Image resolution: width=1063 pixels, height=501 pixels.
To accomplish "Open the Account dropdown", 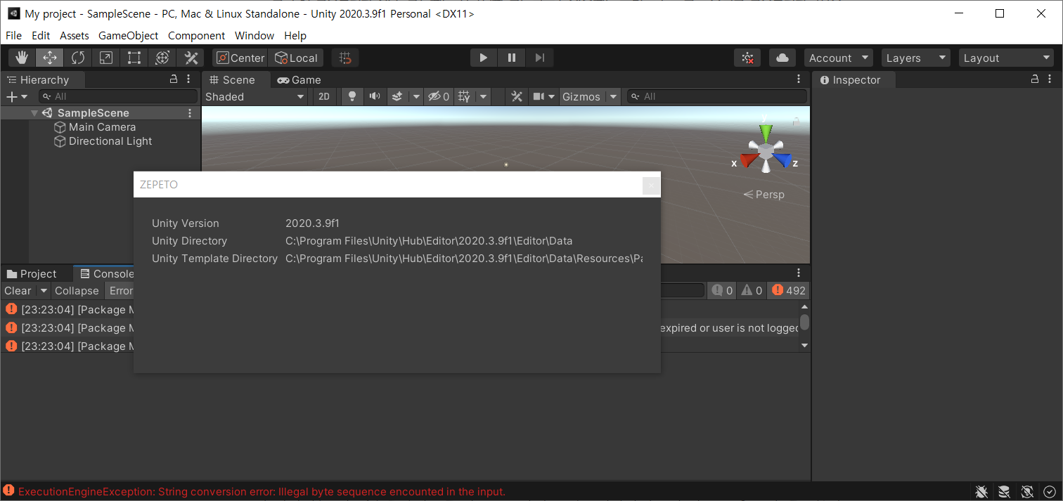I will point(839,58).
